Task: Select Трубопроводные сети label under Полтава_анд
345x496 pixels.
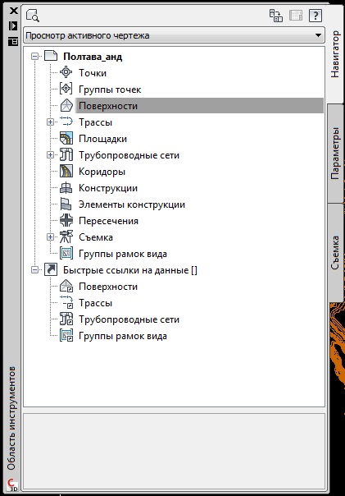Action: tap(129, 155)
